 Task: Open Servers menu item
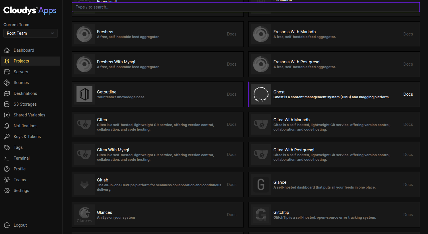pyautogui.click(x=31, y=72)
